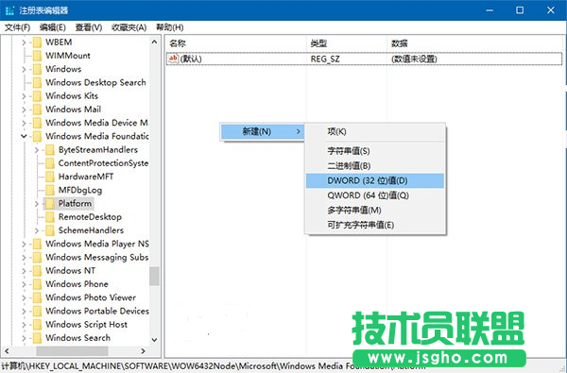The width and height of the screenshot is (567, 373).
Task: Click the tree scroll down arrow
Action: pyautogui.click(x=154, y=340)
